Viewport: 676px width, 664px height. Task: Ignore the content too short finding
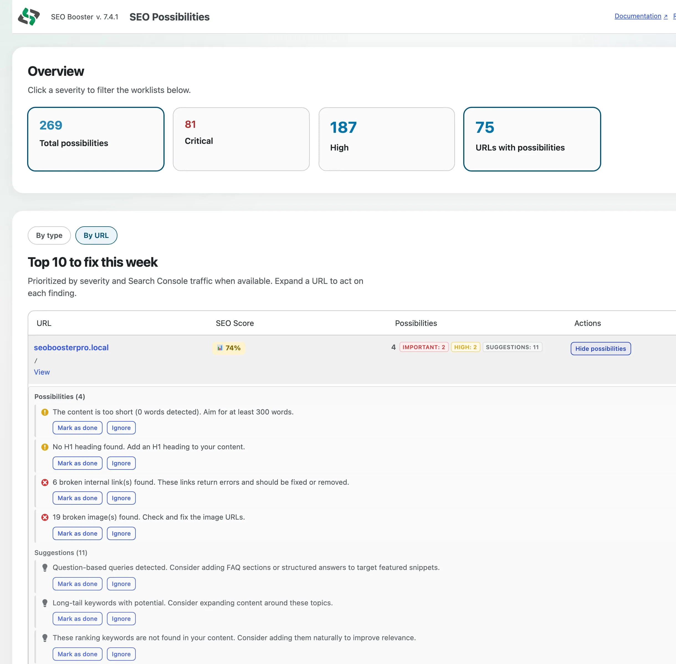[121, 428]
